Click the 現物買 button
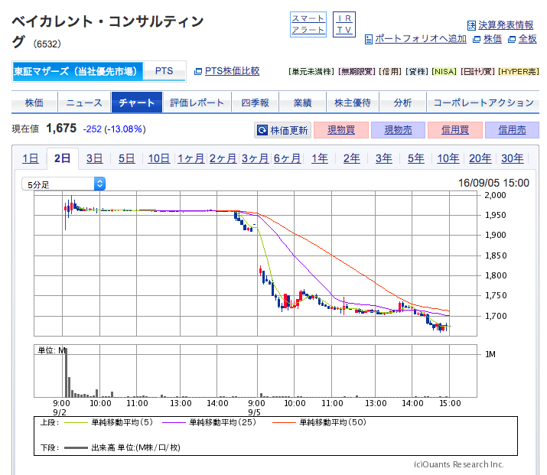 click(341, 130)
